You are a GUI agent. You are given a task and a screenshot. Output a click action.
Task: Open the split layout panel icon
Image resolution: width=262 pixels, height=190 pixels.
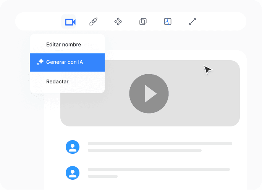pyautogui.click(x=168, y=21)
